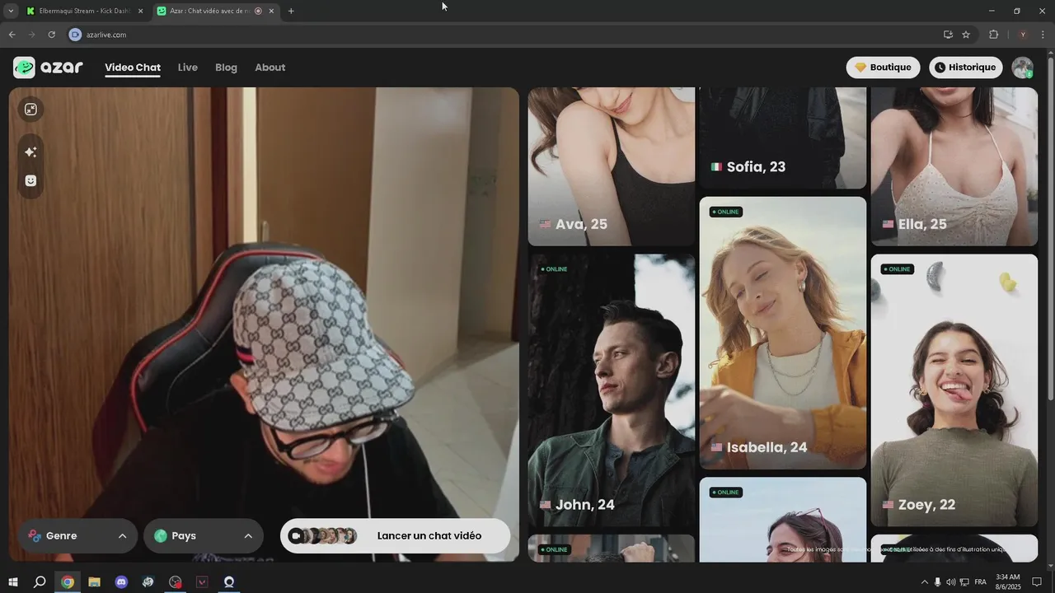
Task: Expand the video view icon
Action: [30, 110]
